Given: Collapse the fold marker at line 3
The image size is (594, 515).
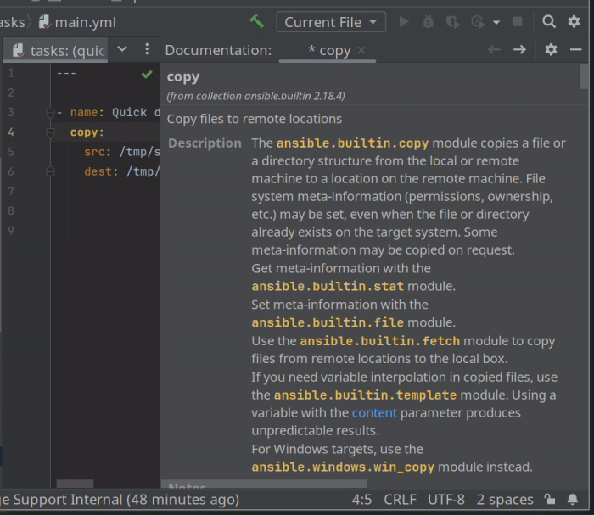Looking at the screenshot, I should pyautogui.click(x=50, y=113).
